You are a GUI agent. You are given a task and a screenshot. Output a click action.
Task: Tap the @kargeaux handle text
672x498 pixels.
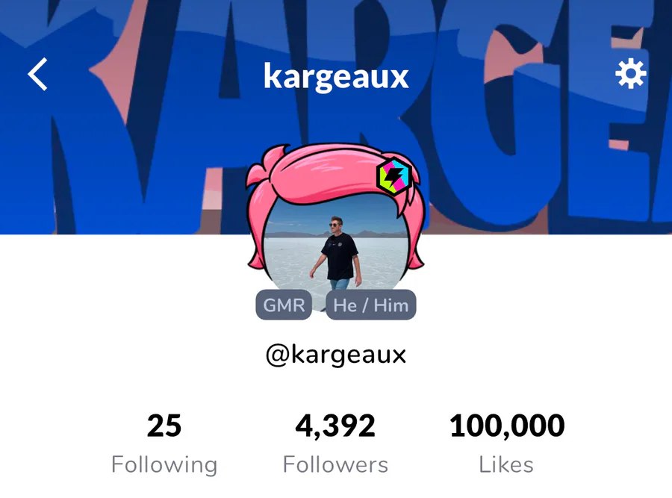(336, 355)
